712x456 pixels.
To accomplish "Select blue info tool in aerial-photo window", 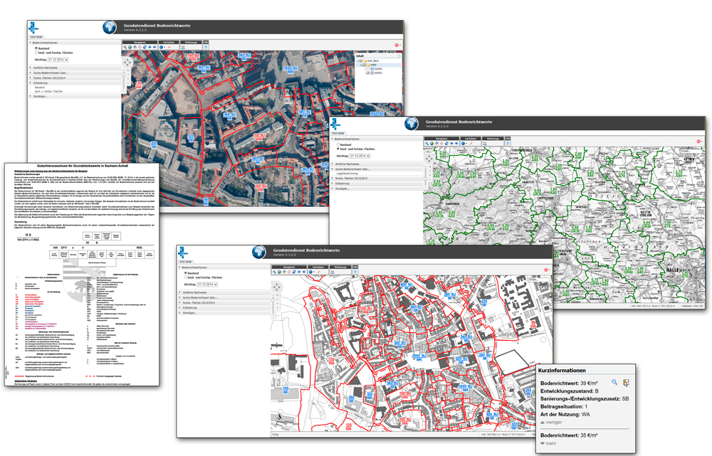I will (161, 47).
